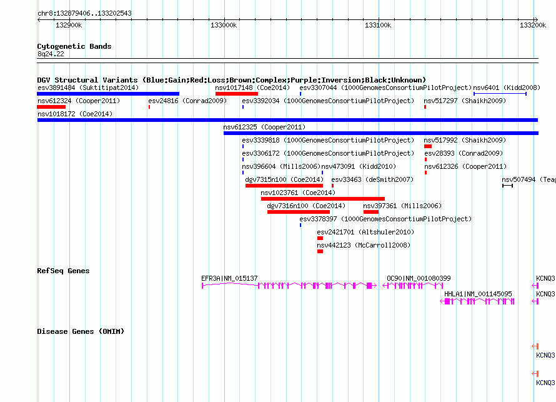Open the DGV Structural Variants track title
The image size is (556, 402).
[x=231, y=80]
